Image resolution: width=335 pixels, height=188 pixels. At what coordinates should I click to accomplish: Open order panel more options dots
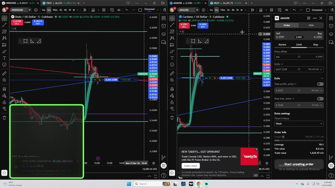[315, 18]
